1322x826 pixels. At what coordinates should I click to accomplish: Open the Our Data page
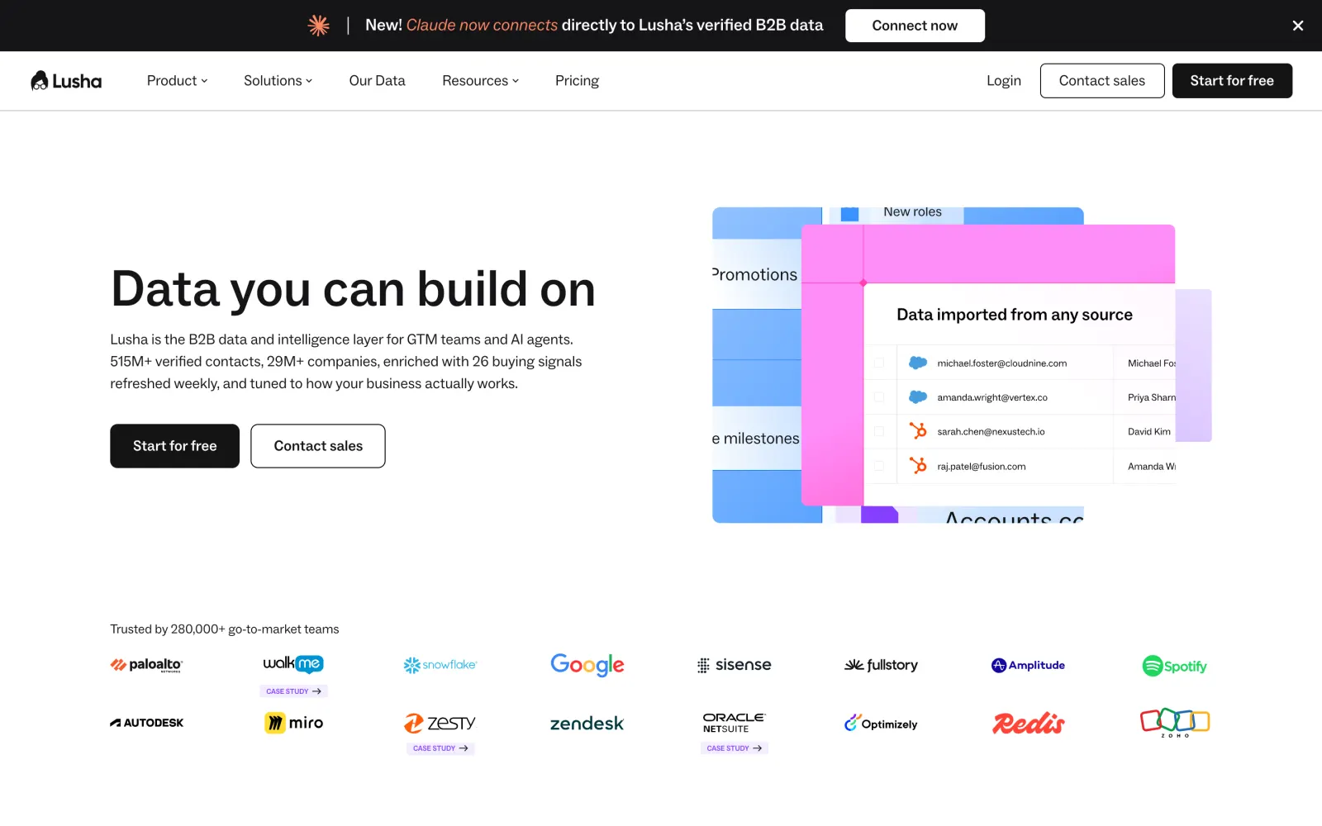pos(377,80)
